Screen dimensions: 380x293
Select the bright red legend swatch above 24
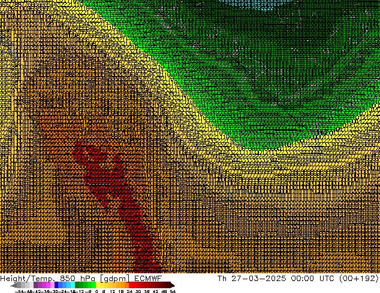pyautogui.click(x=131, y=285)
